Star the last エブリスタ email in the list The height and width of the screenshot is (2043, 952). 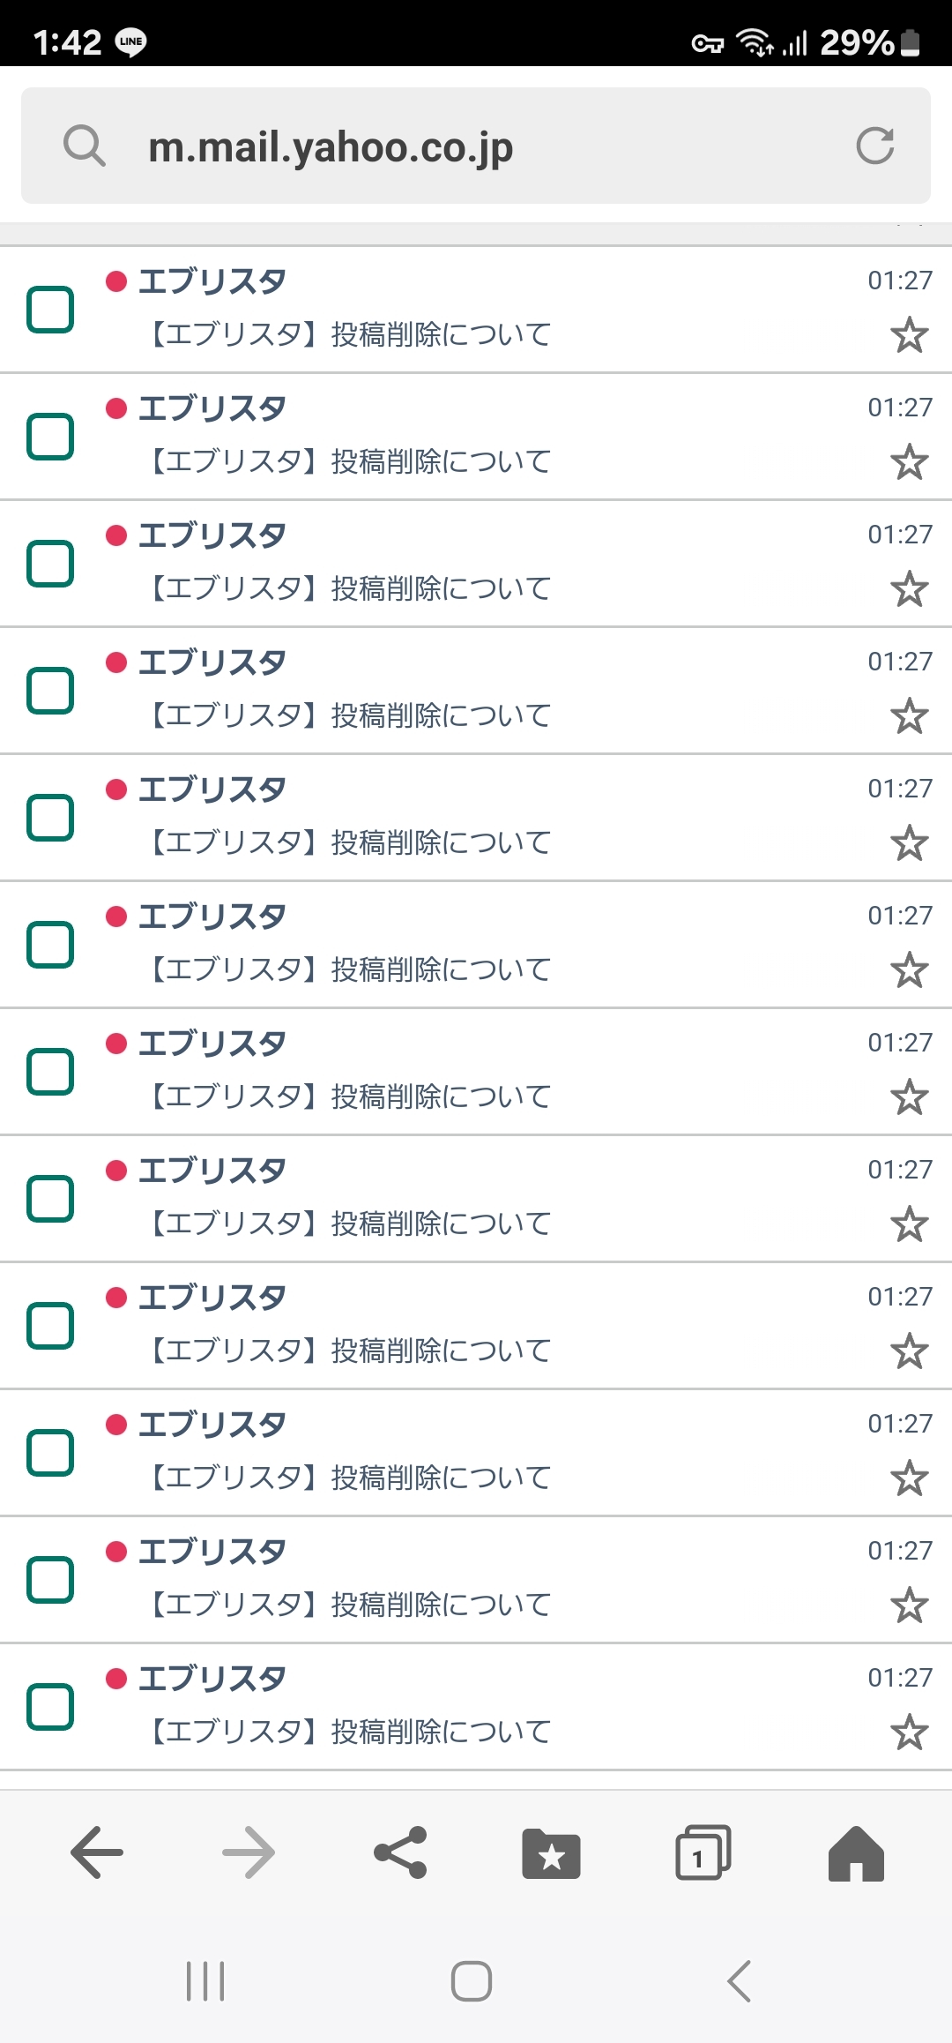(909, 1732)
